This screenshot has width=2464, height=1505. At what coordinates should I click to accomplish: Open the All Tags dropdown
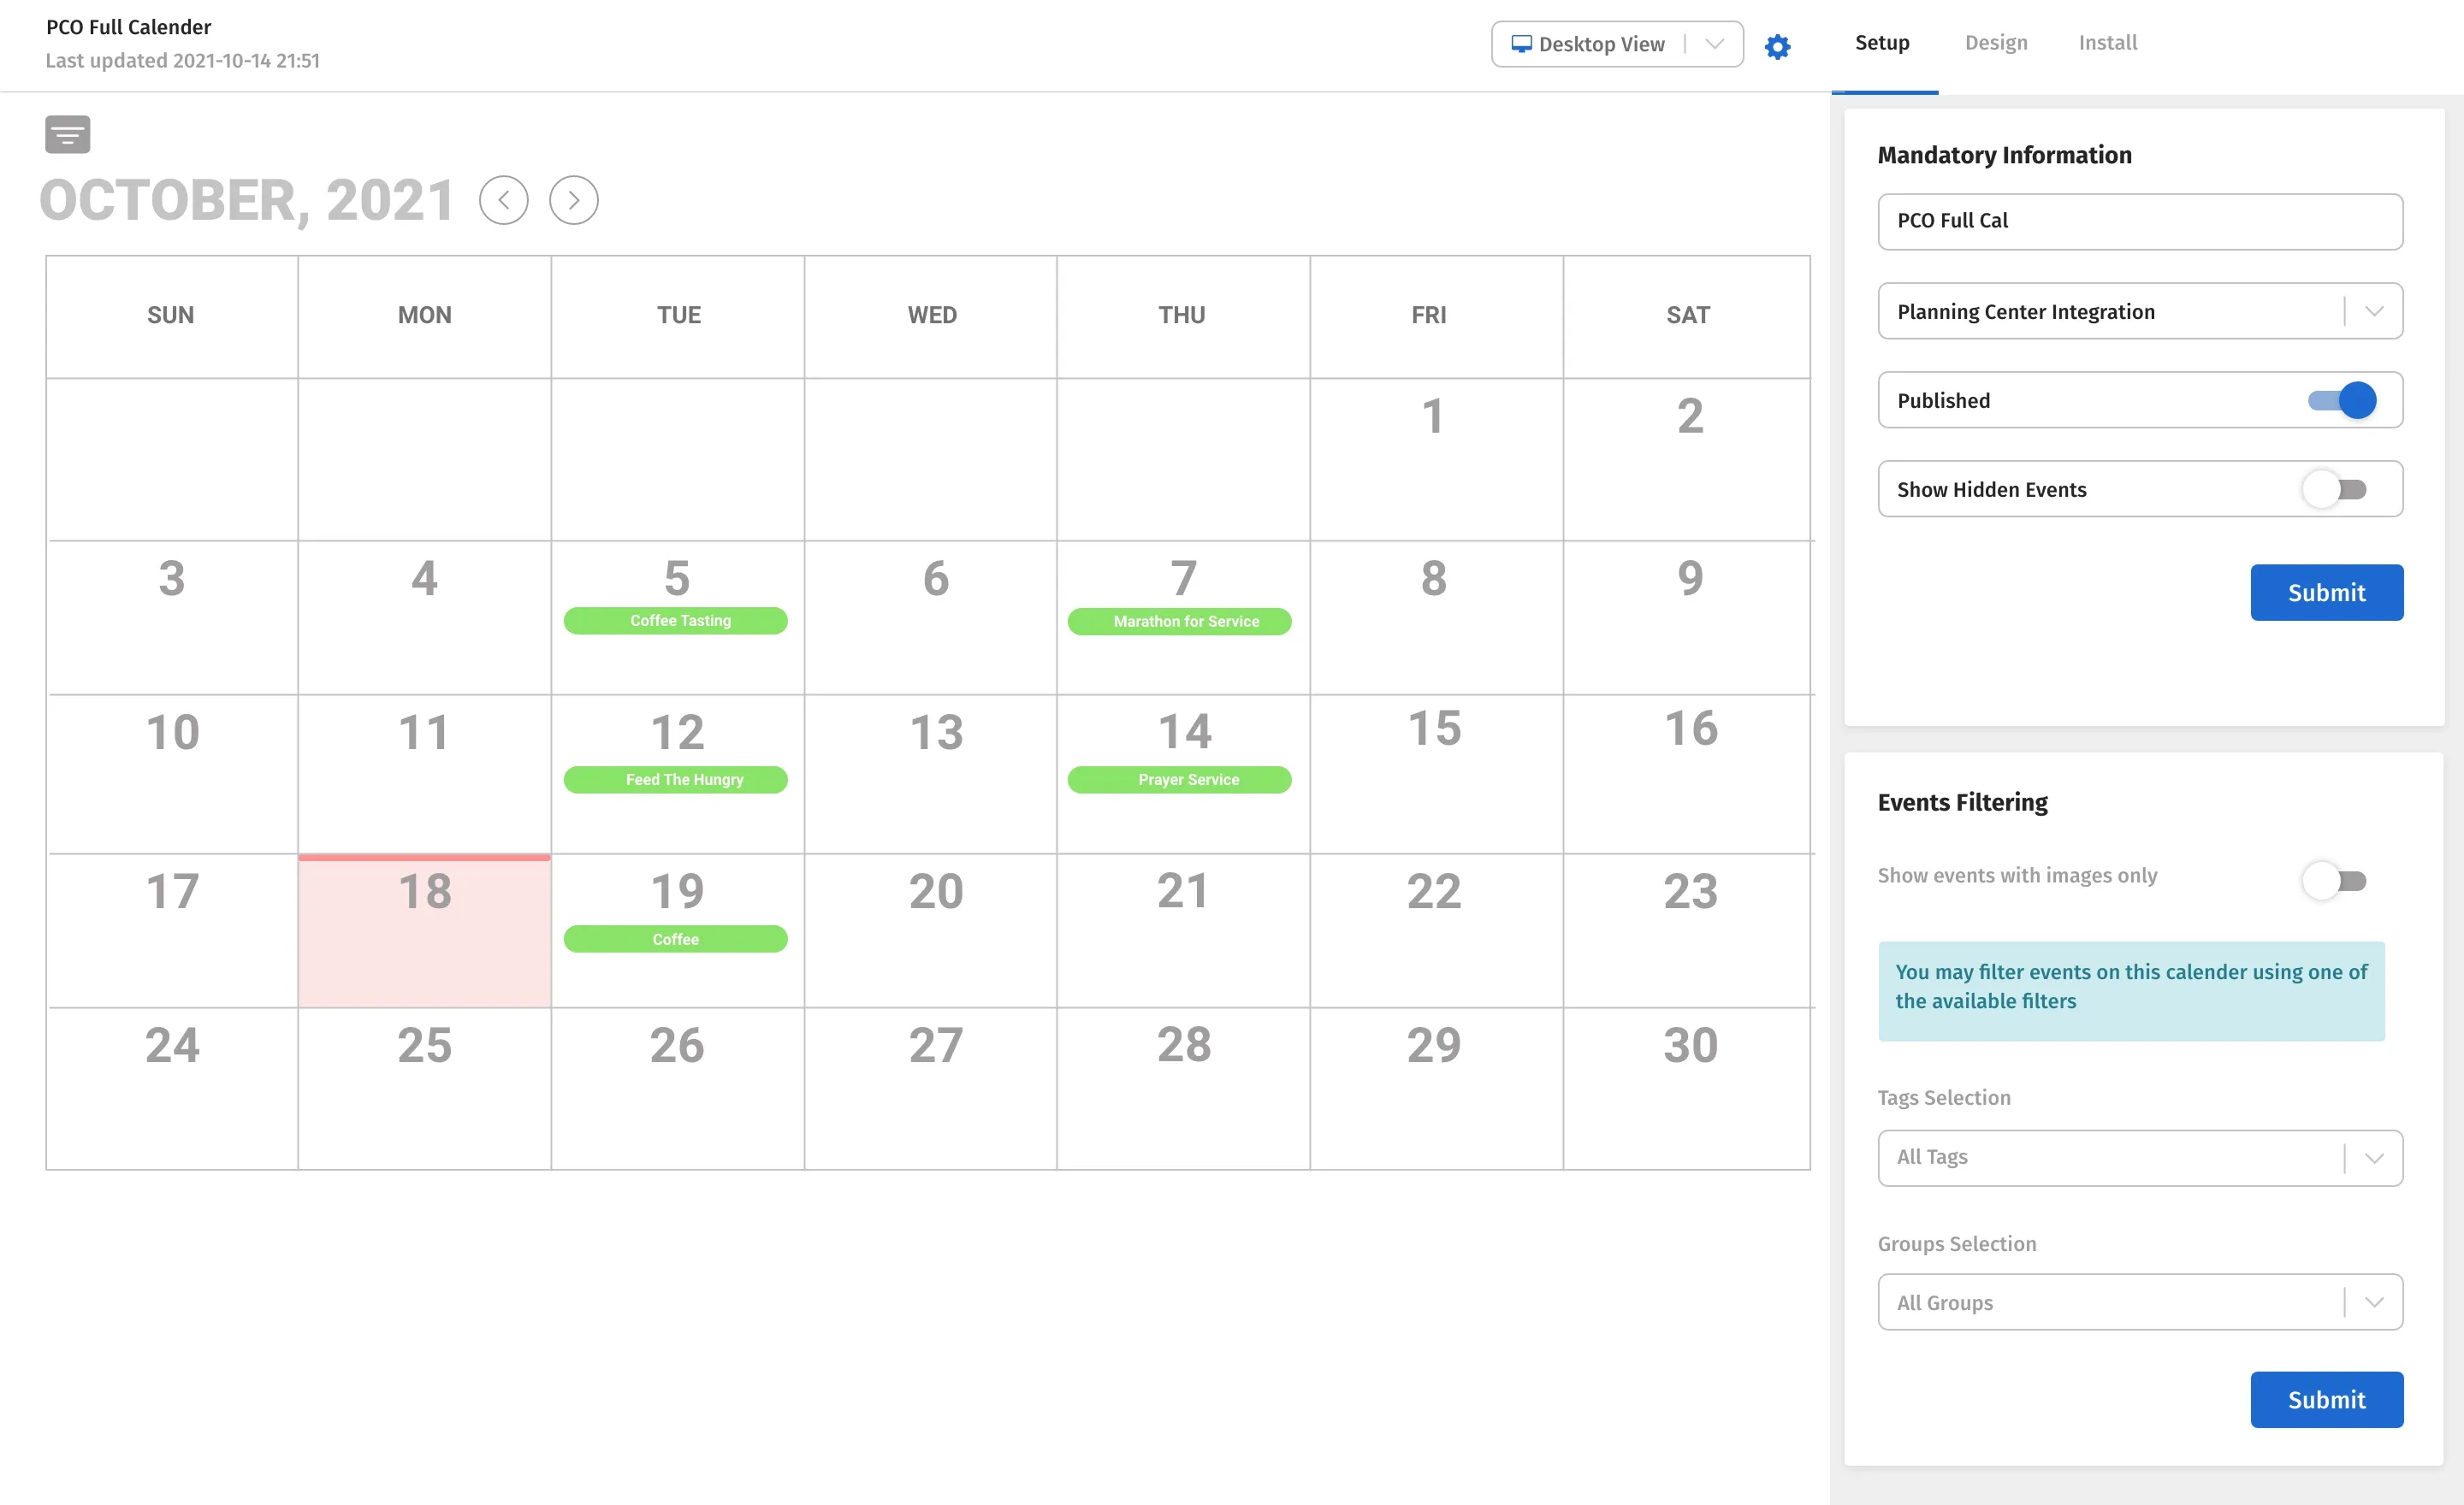tap(2375, 1157)
